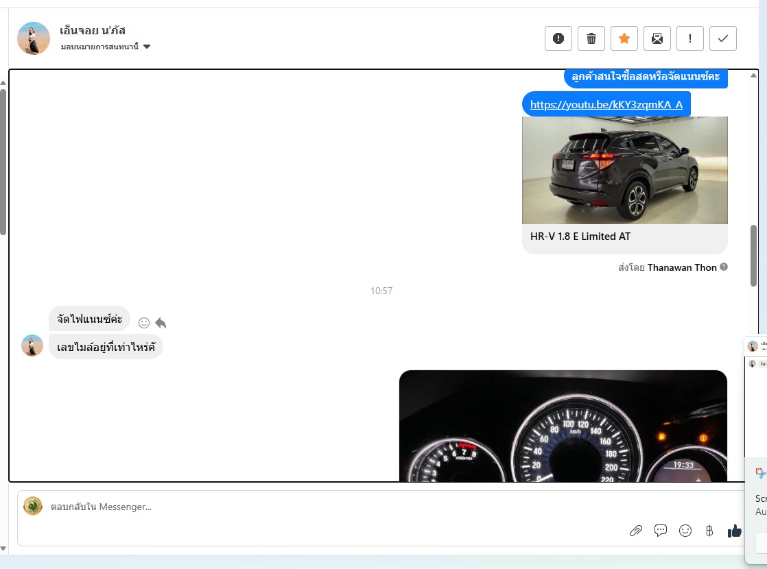Click the HR-V car preview image
Viewport: 767px width, 569px height.
pos(624,170)
